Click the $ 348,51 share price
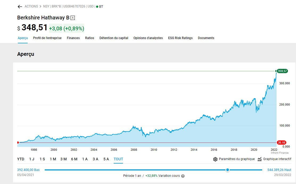This screenshot has width=296, height=184. pos(32,28)
